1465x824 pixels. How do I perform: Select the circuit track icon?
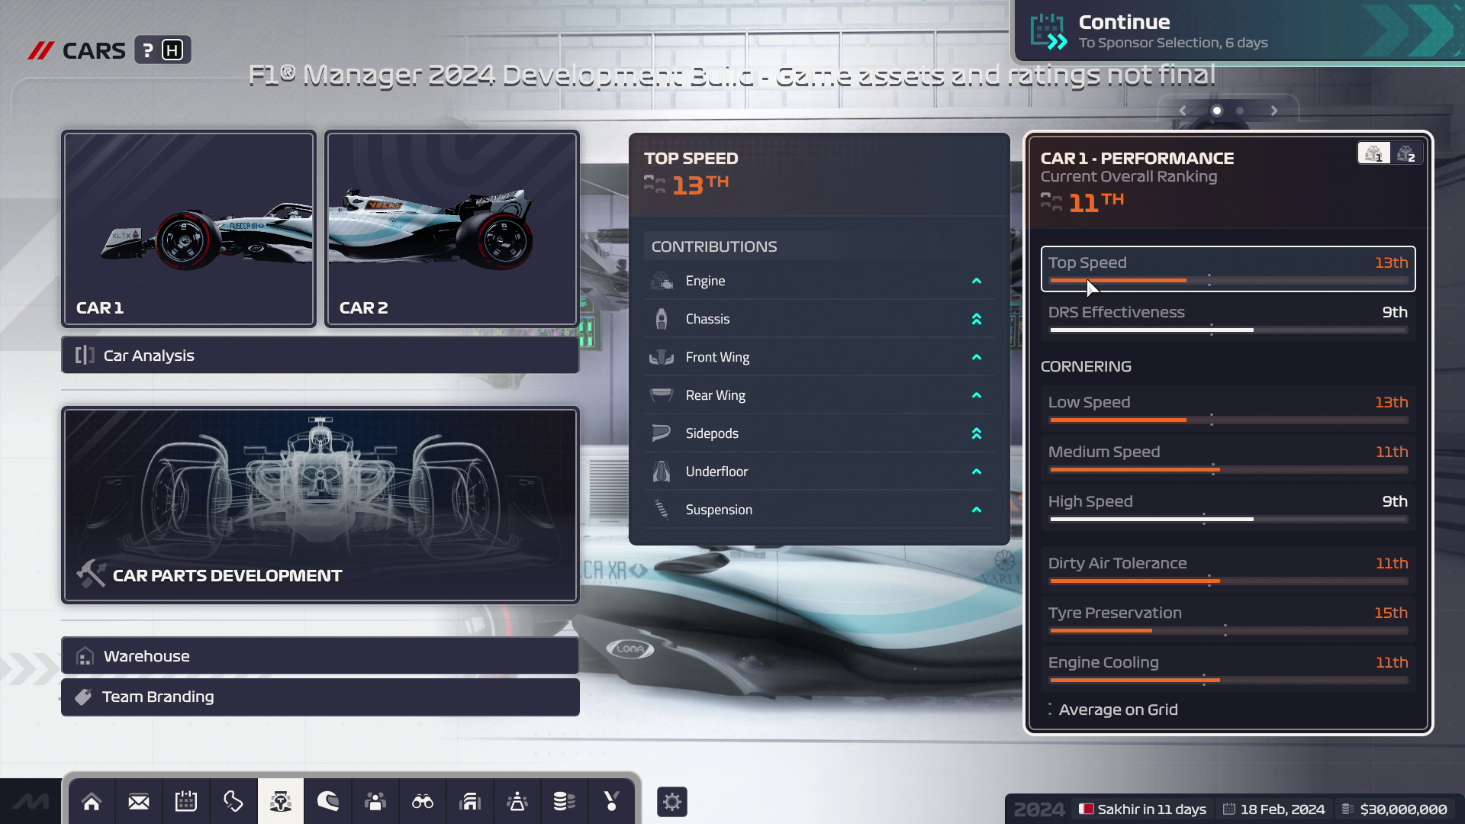(233, 802)
